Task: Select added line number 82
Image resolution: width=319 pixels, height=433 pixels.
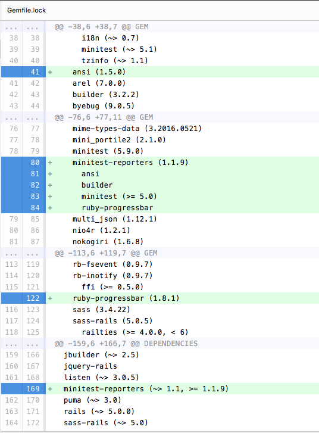Action: click(35, 185)
